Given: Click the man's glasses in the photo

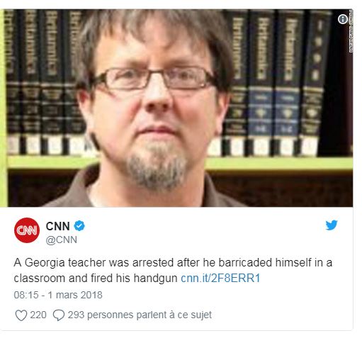Looking at the screenshot, I should (154, 78).
